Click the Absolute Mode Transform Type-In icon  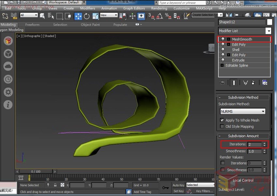tap(62, 185)
